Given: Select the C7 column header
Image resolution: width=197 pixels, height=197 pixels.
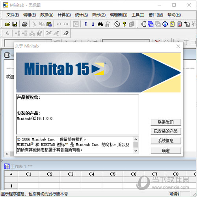Looking at the screenshot, I should pyautogui.click(x=154, y=174).
